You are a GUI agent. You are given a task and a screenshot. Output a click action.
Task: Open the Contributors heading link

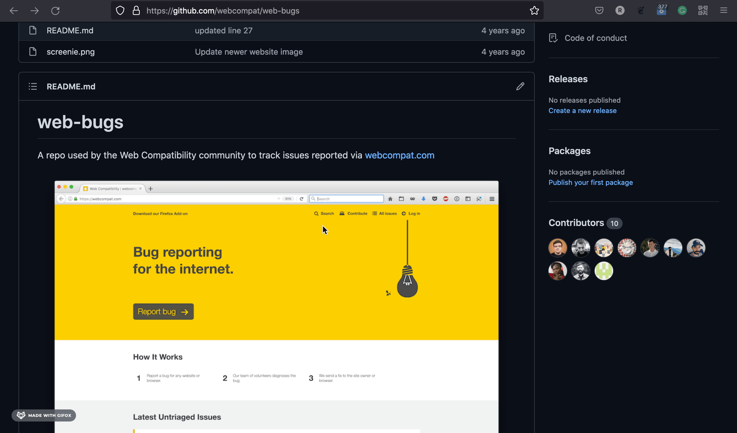click(576, 223)
